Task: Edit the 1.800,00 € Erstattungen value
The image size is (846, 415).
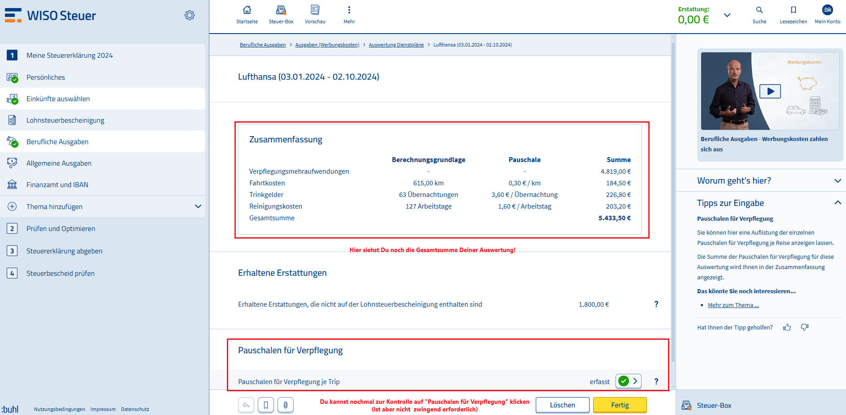Action: click(594, 304)
